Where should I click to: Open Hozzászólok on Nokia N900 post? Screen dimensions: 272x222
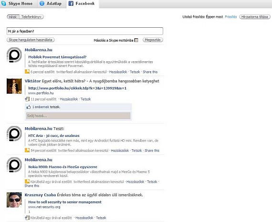click(136, 182)
